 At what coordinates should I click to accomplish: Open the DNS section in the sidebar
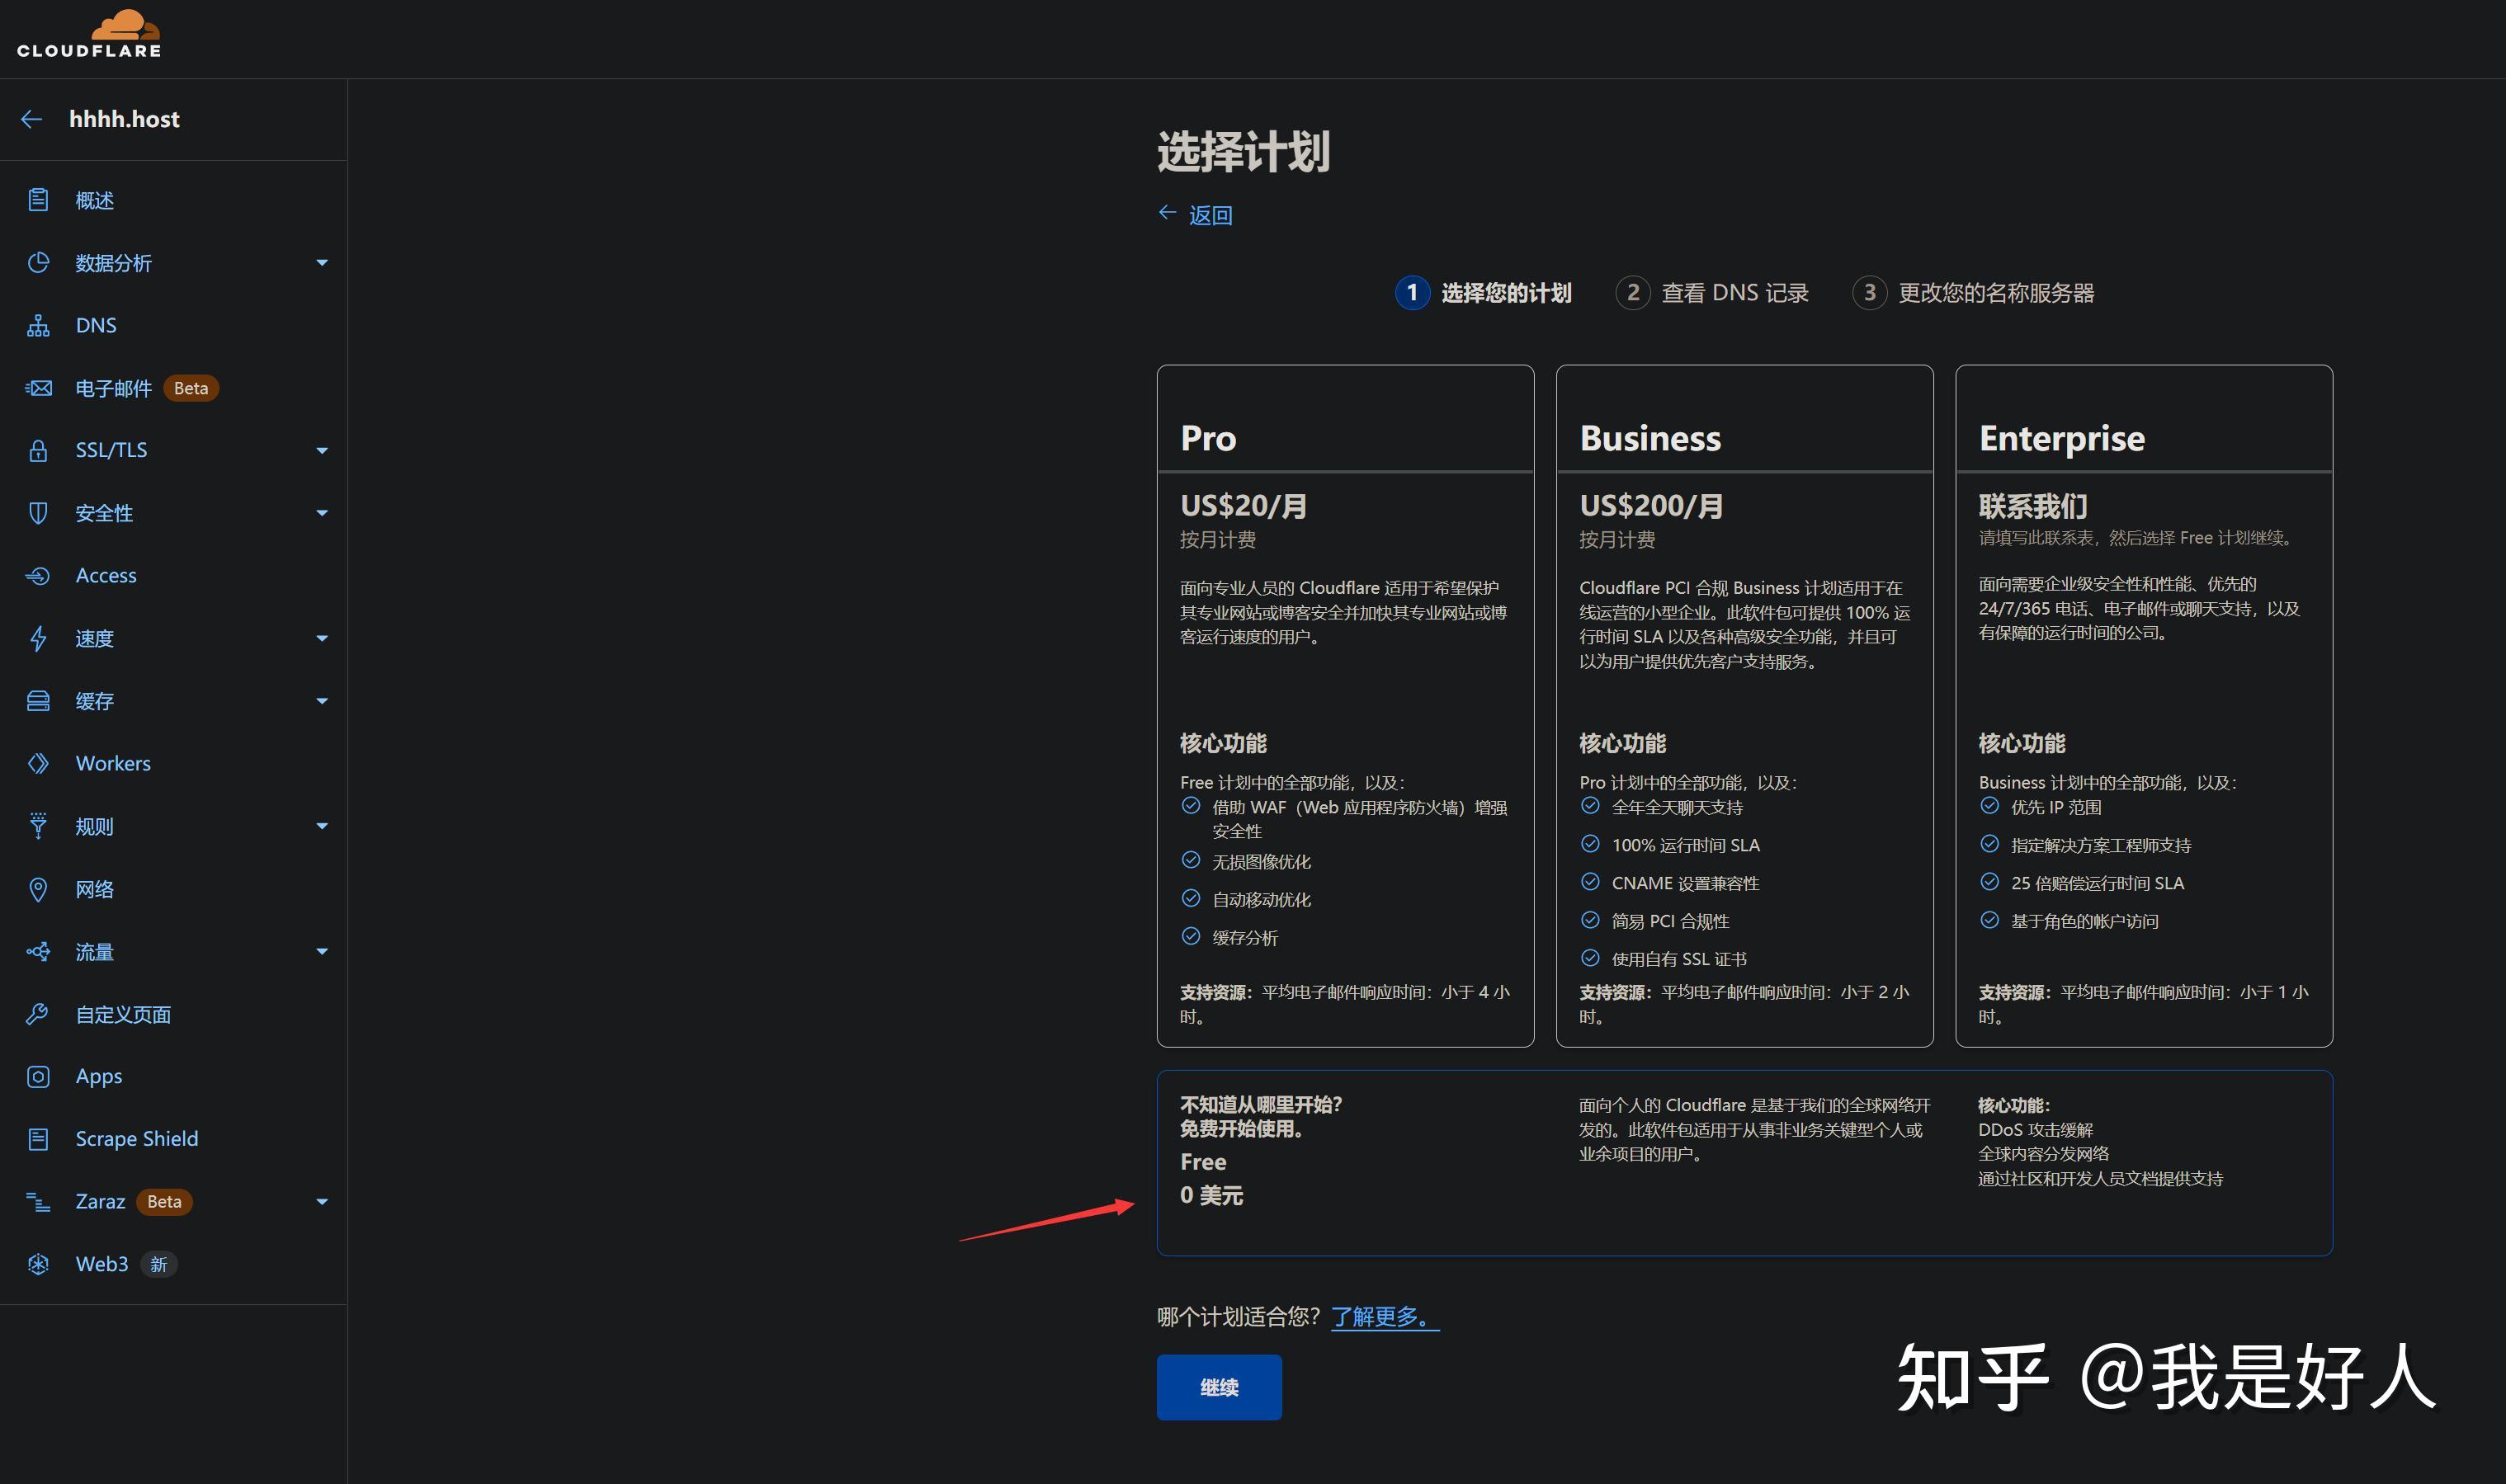point(95,325)
